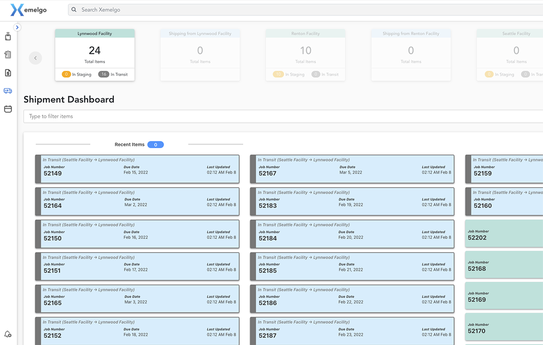The width and height of the screenshot is (543, 345).
Task: Click the 0 In Staging badge on Lynnwood
Action: point(76,75)
